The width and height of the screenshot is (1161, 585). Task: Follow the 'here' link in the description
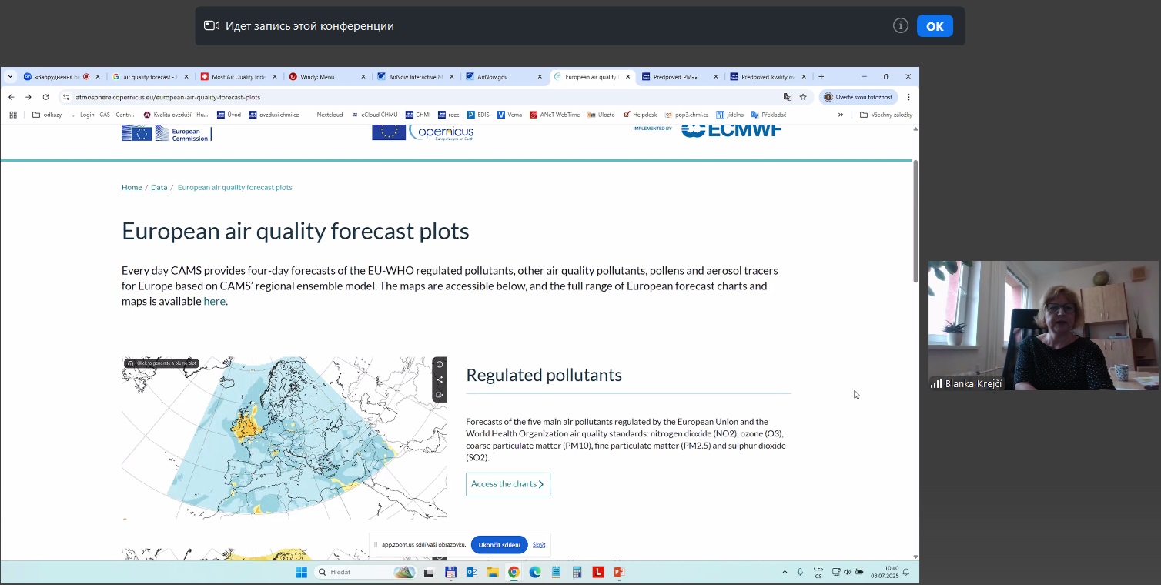[214, 301]
